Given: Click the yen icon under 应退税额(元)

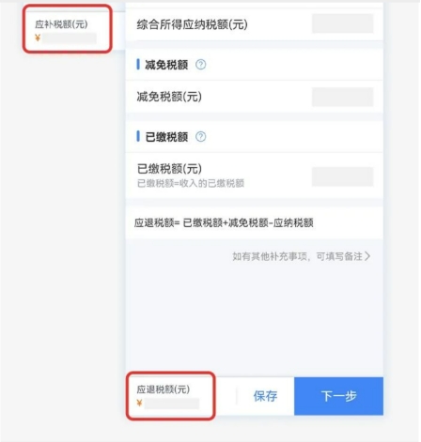Looking at the screenshot, I should click(x=139, y=404).
